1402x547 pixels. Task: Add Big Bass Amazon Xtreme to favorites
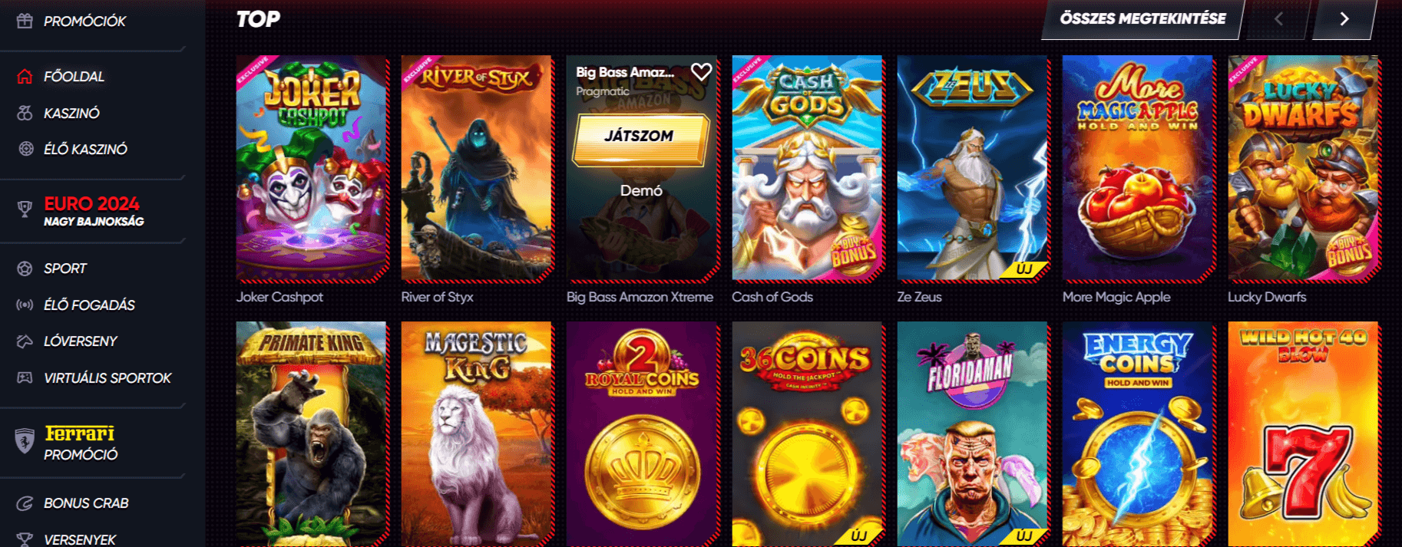[701, 72]
